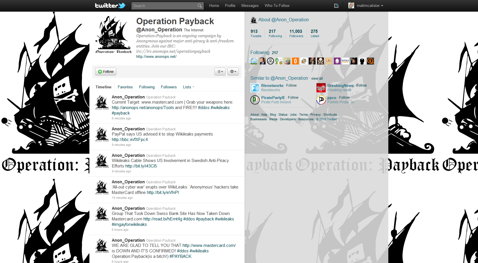This screenshot has width=478, height=263.
Task: Open the Operation Payback profile picture
Action: click(x=114, y=35)
